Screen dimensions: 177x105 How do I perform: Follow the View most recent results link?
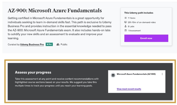point(129,89)
